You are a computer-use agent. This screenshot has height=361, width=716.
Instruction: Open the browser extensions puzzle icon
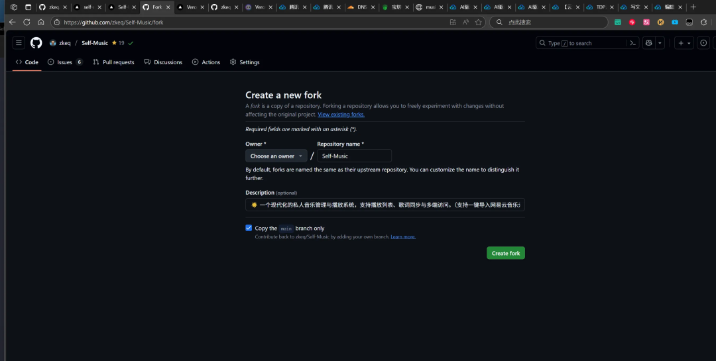pyautogui.click(x=703, y=22)
